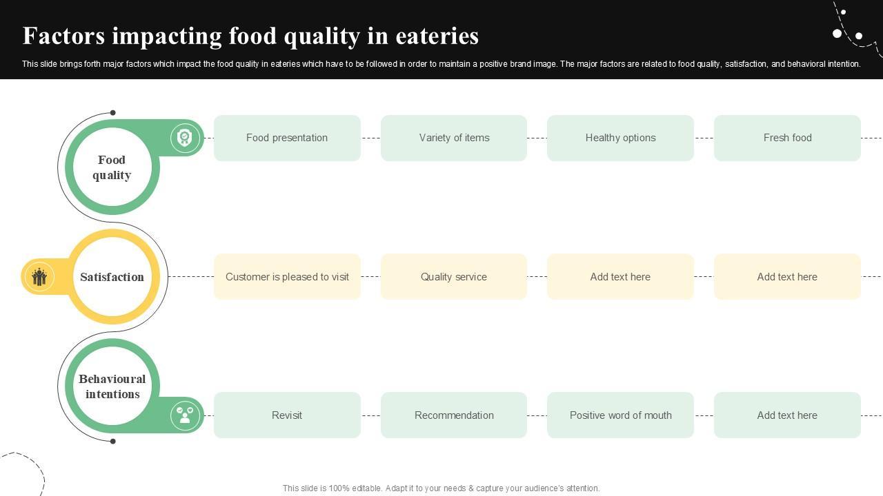The width and height of the screenshot is (883, 496).
Task: Select the Satisfaction circle
Action: coord(112,277)
